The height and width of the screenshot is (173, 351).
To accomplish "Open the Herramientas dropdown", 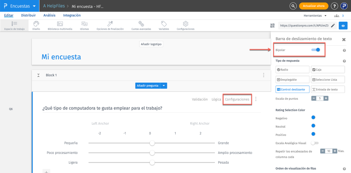I will (315, 16).
